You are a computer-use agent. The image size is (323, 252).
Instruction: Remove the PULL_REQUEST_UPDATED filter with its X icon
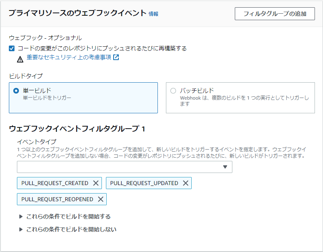coord(185,183)
